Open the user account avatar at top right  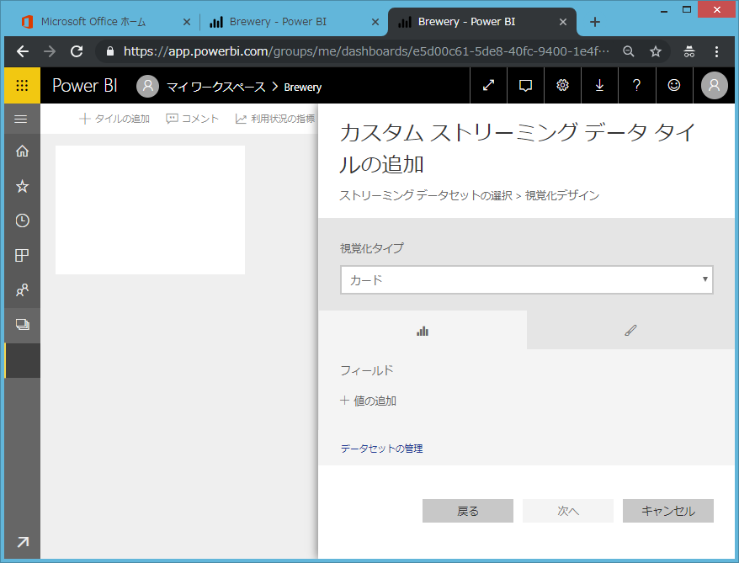pyautogui.click(x=715, y=85)
